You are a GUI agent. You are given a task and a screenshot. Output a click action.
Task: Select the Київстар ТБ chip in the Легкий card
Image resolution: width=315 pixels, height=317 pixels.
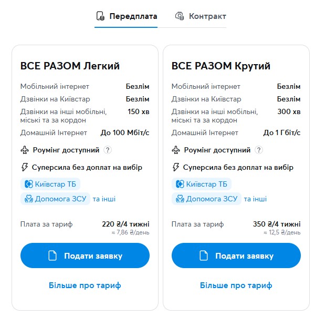tap(50, 184)
